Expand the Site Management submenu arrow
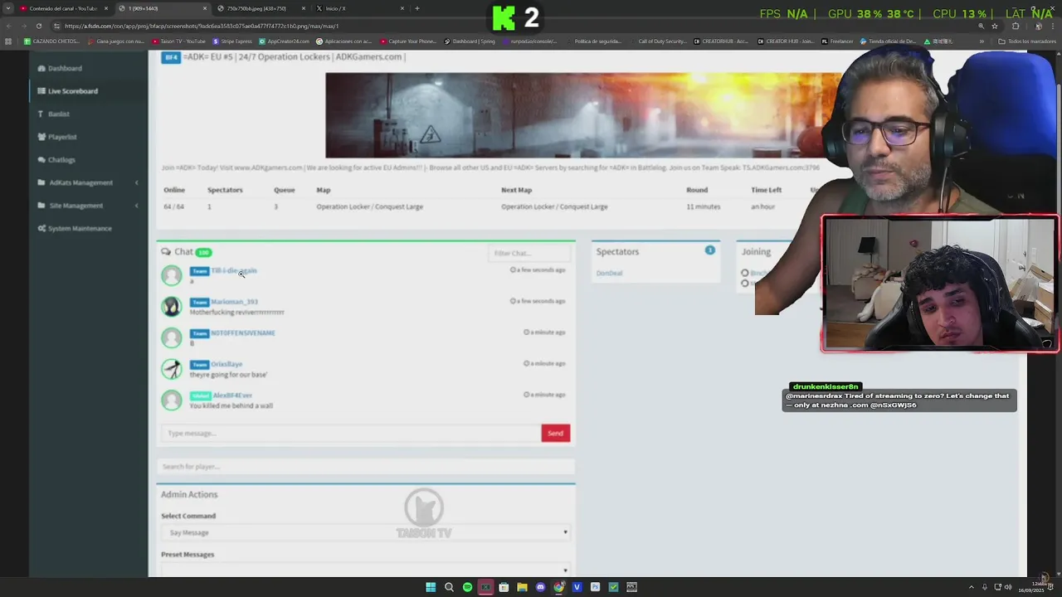 click(x=136, y=206)
